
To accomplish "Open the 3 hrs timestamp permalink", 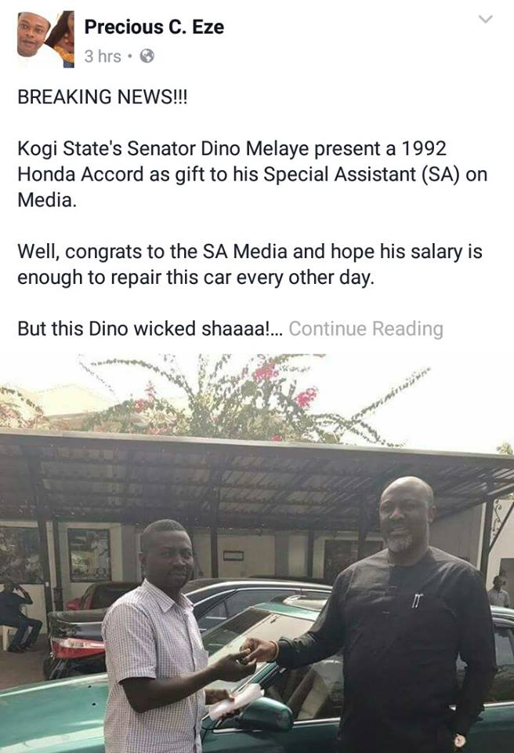I will [x=103, y=56].
